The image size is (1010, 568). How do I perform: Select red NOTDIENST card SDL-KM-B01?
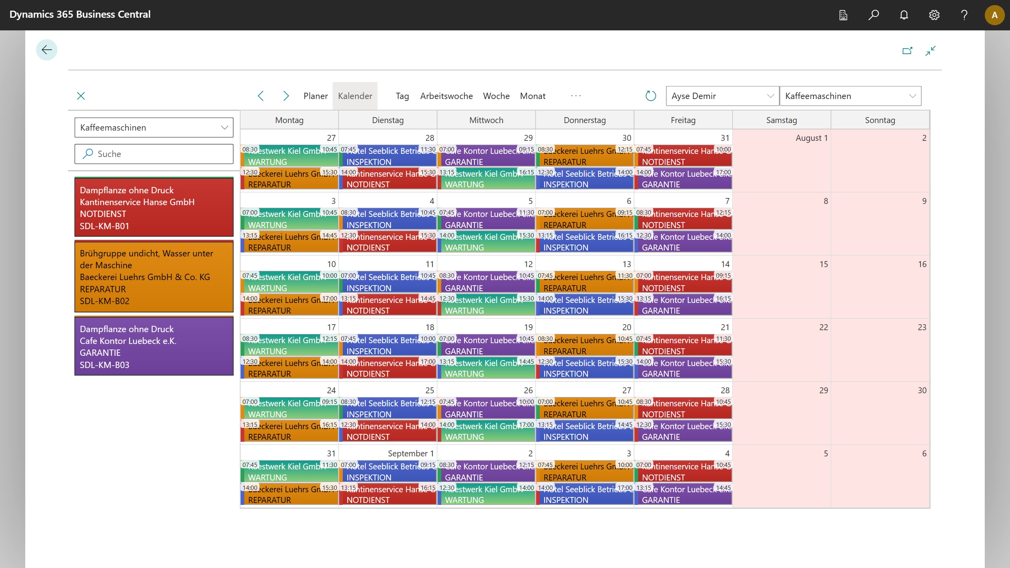click(154, 207)
